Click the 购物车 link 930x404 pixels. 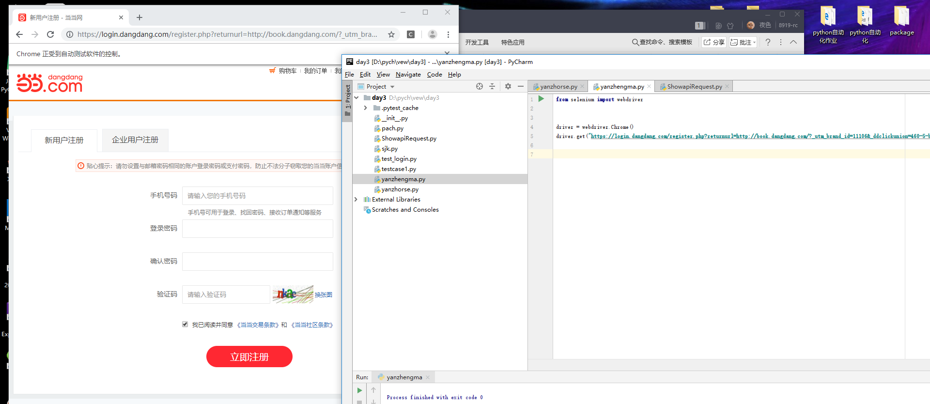click(x=288, y=71)
